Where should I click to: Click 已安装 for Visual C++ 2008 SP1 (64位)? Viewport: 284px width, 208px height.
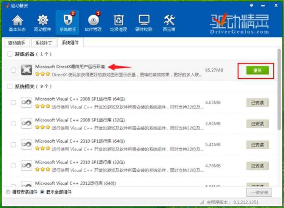(x=257, y=103)
